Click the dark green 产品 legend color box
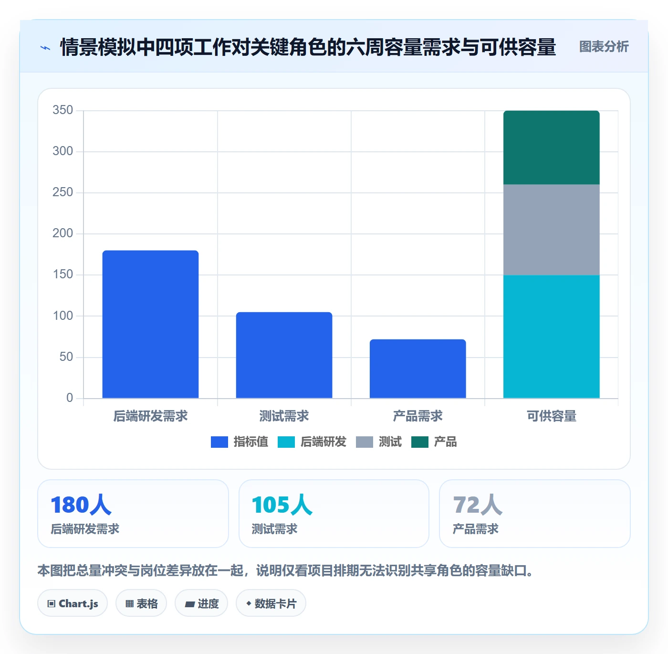This screenshot has width=668, height=654. click(420, 442)
